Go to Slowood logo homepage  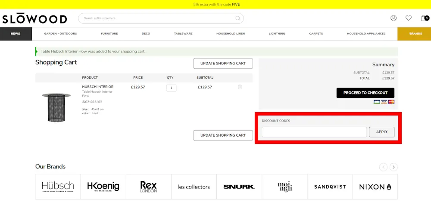[x=34, y=19]
